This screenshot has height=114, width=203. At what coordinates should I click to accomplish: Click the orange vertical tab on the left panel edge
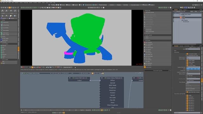18,49
